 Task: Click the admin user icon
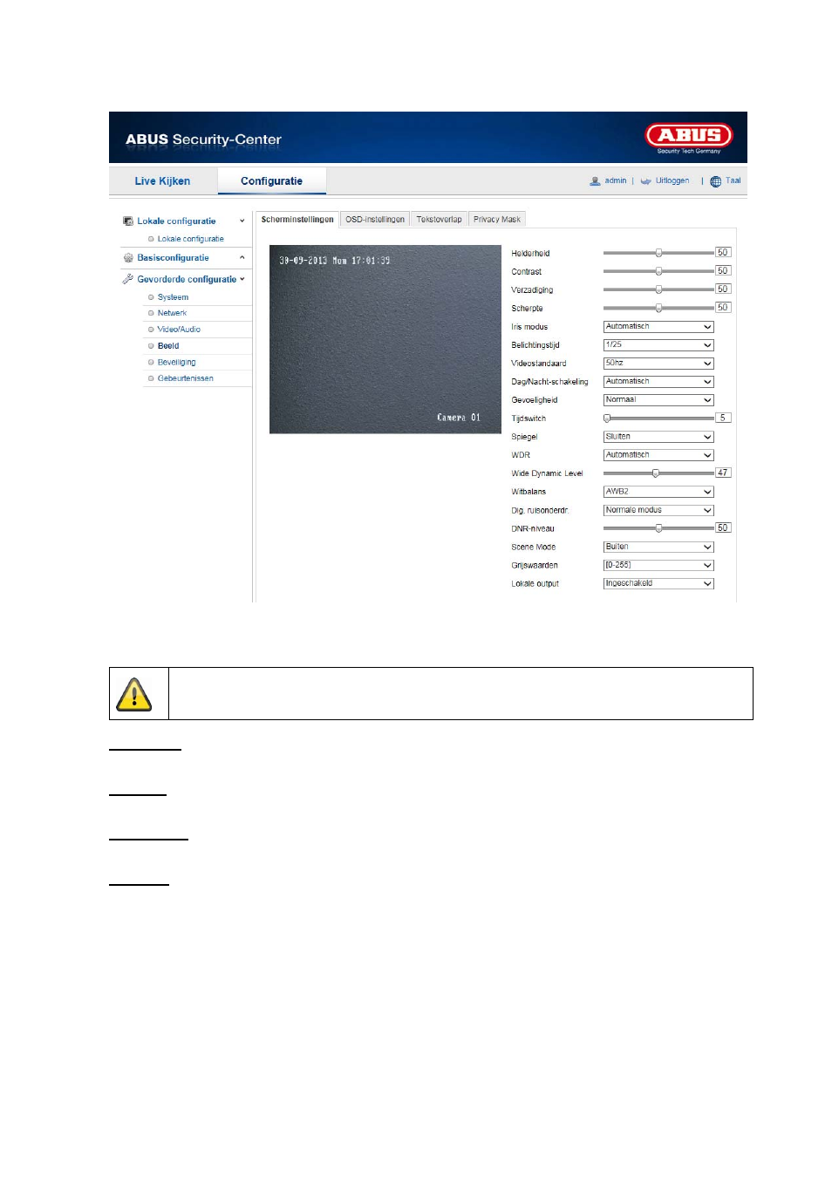pos(595,181)
